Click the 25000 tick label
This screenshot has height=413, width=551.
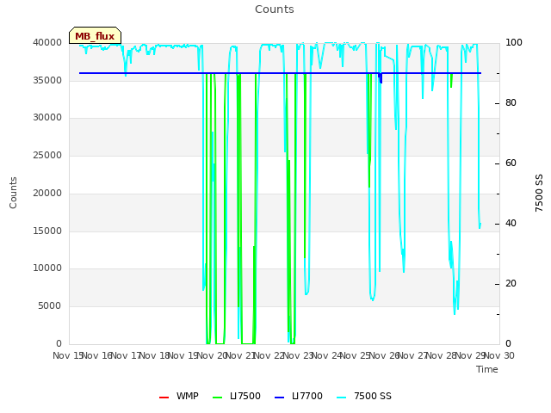(x=47, y=155)
